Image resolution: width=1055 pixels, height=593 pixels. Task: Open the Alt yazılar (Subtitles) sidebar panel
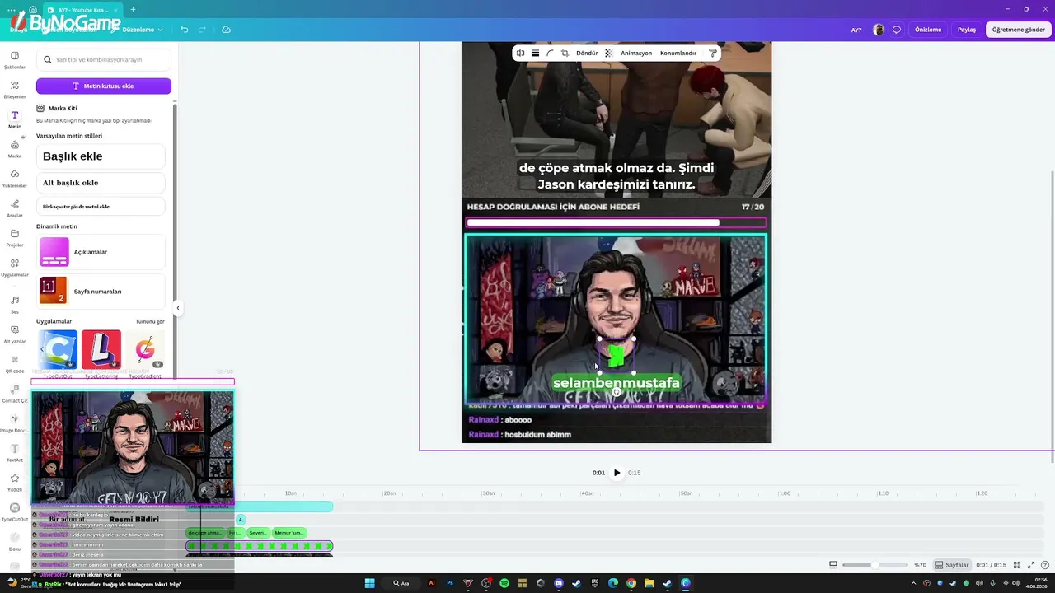coord(15,334)
